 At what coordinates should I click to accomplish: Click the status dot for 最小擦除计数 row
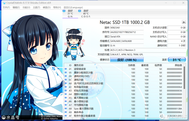pyautogui.click(x=66, y=101)
